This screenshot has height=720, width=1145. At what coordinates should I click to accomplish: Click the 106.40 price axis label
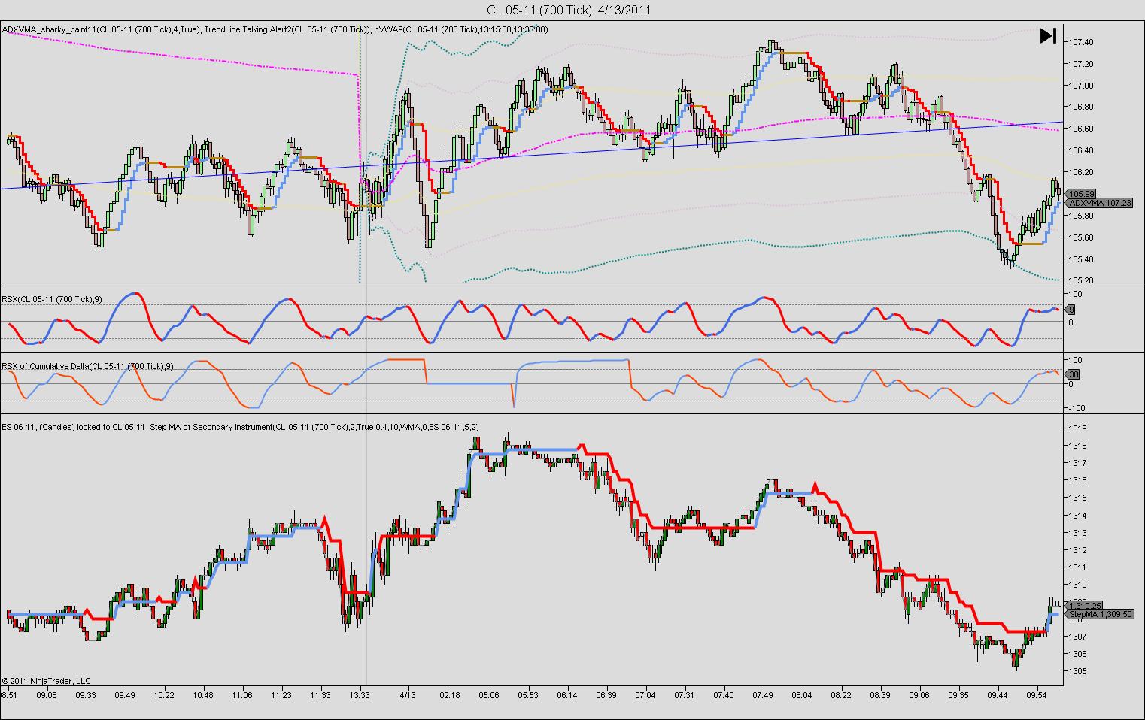point(1081,150)
